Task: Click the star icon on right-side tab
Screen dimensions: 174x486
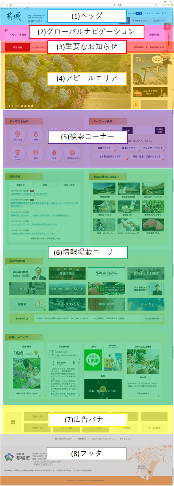Action: (x=168, y=26)
